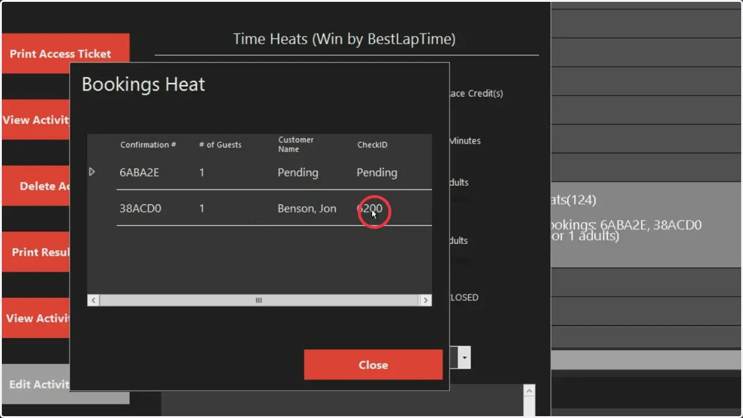Click the bookings table scroll right arrow

(x=425, y=300)
